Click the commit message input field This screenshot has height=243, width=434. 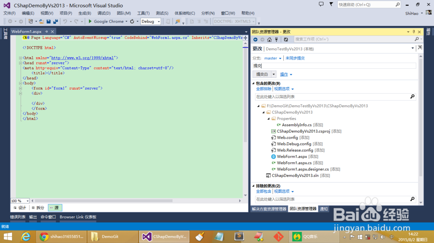tap(334, 66)
